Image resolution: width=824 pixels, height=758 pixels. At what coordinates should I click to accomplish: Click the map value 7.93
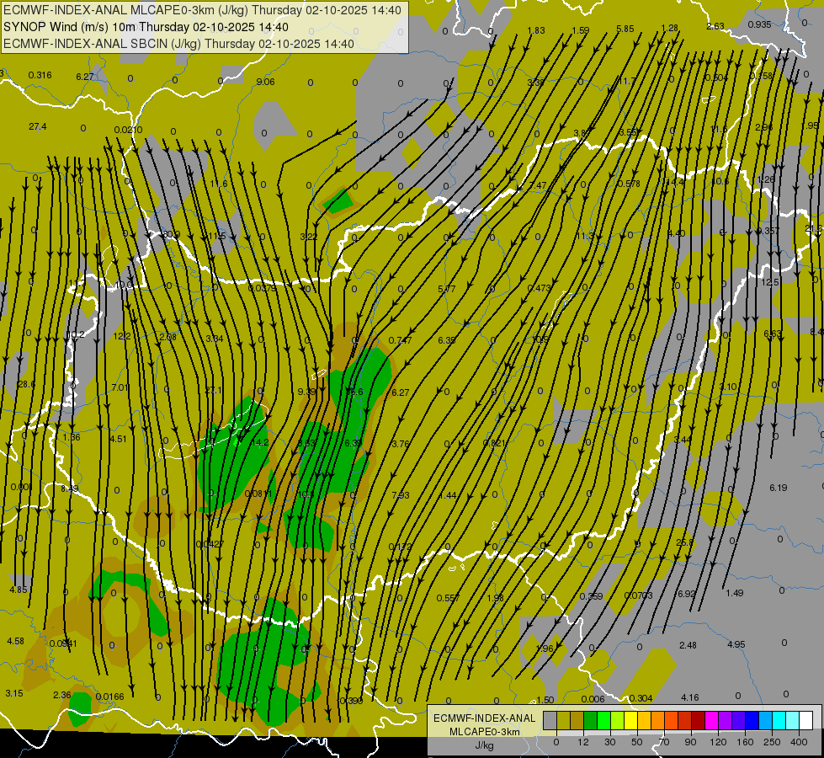pyautogui.click(x=401, y=495)
